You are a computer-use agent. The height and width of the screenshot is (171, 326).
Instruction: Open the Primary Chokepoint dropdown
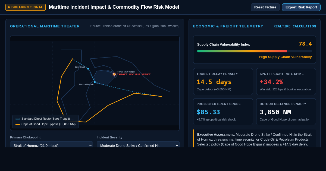51,145
